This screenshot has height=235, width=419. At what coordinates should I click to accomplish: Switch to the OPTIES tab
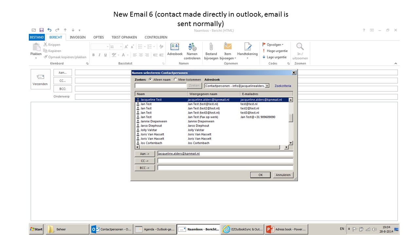(x=99, y=37)
